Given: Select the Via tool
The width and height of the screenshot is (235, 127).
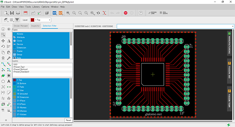Looking at the screenshot, I should tap(3, 76).
